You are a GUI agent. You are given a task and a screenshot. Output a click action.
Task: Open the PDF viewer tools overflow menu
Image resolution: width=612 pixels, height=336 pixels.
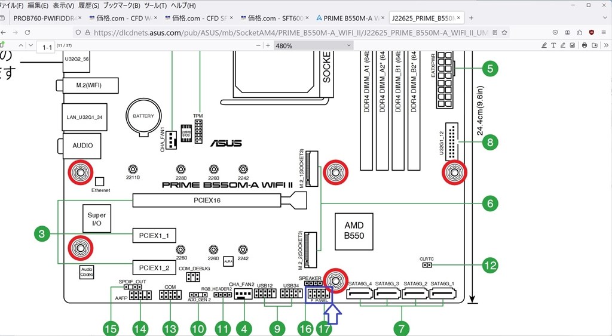click(x=606, y=45)
